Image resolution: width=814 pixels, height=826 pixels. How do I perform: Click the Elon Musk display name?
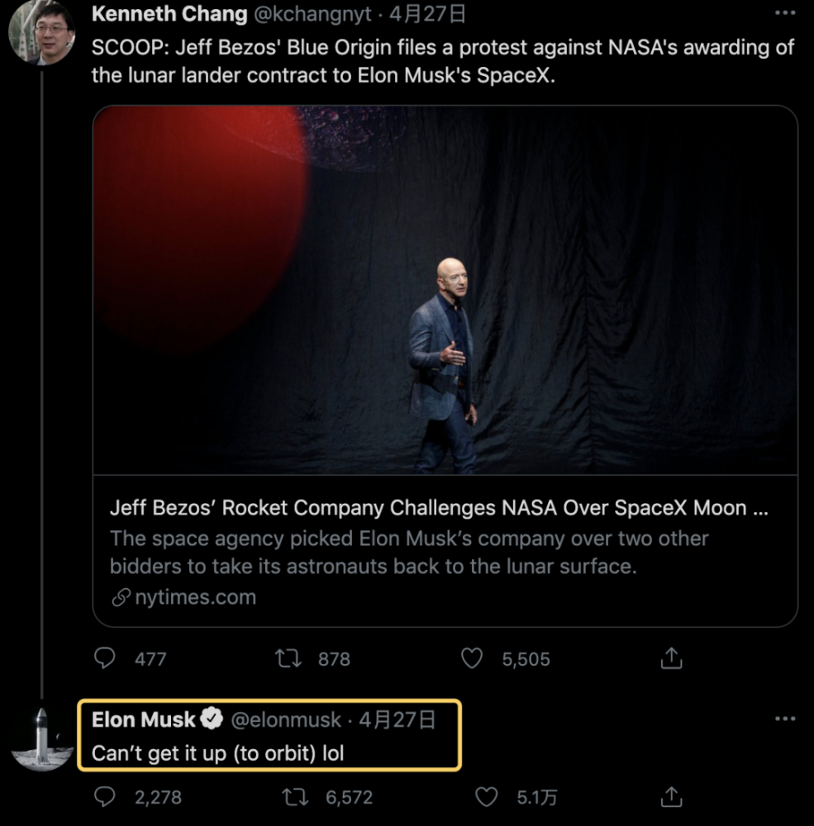click(144, 719)
